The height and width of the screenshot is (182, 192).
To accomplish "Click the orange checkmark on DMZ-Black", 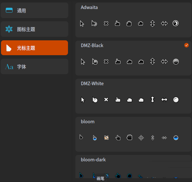I will (x=187, y=45).
